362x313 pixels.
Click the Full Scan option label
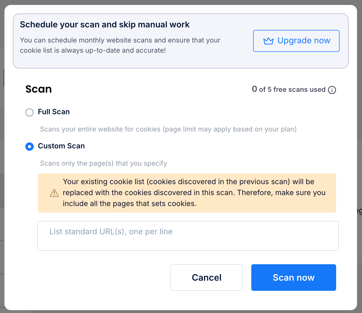tap(54, 112)
